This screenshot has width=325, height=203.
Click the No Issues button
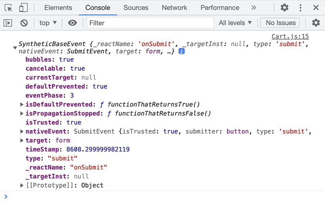point(281,23)
